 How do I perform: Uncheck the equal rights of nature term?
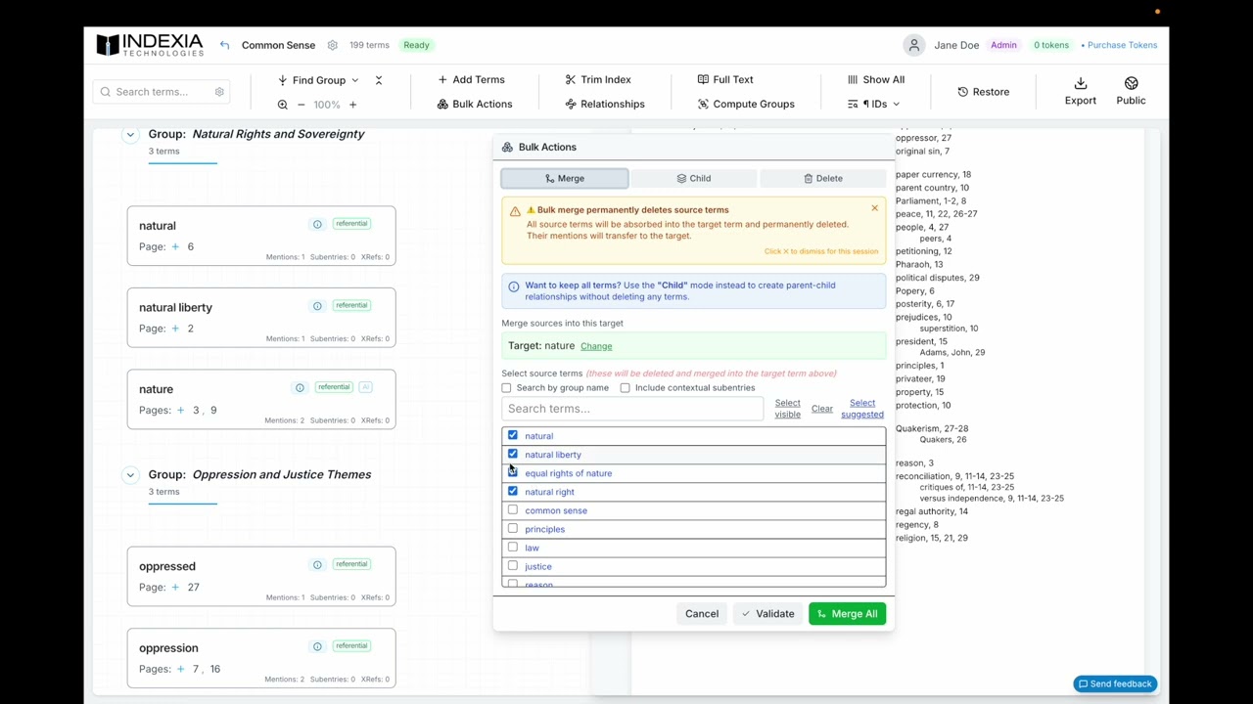513,472
